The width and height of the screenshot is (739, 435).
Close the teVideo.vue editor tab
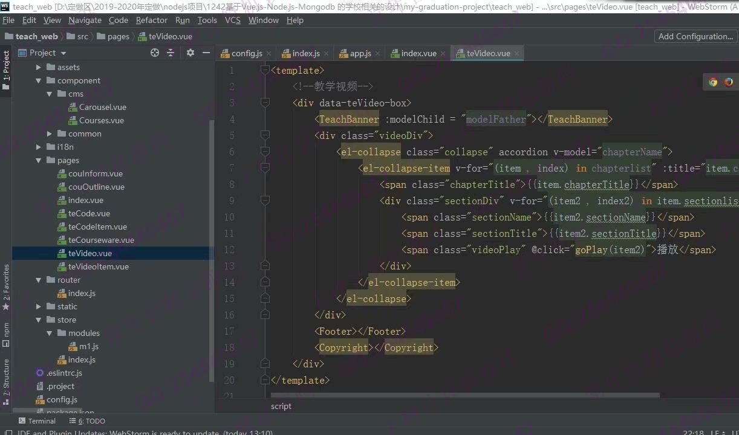click(516, 54)
